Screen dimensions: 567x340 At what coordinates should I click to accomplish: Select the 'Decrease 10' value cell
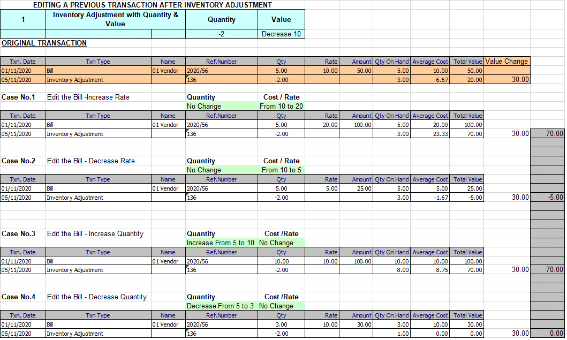(x=281, y=34)
